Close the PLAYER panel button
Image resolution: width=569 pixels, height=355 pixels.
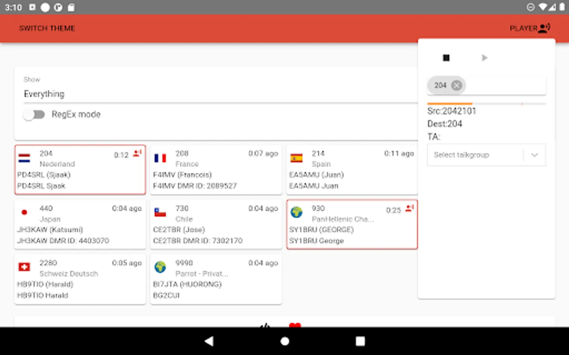click(x=530, y=28)
